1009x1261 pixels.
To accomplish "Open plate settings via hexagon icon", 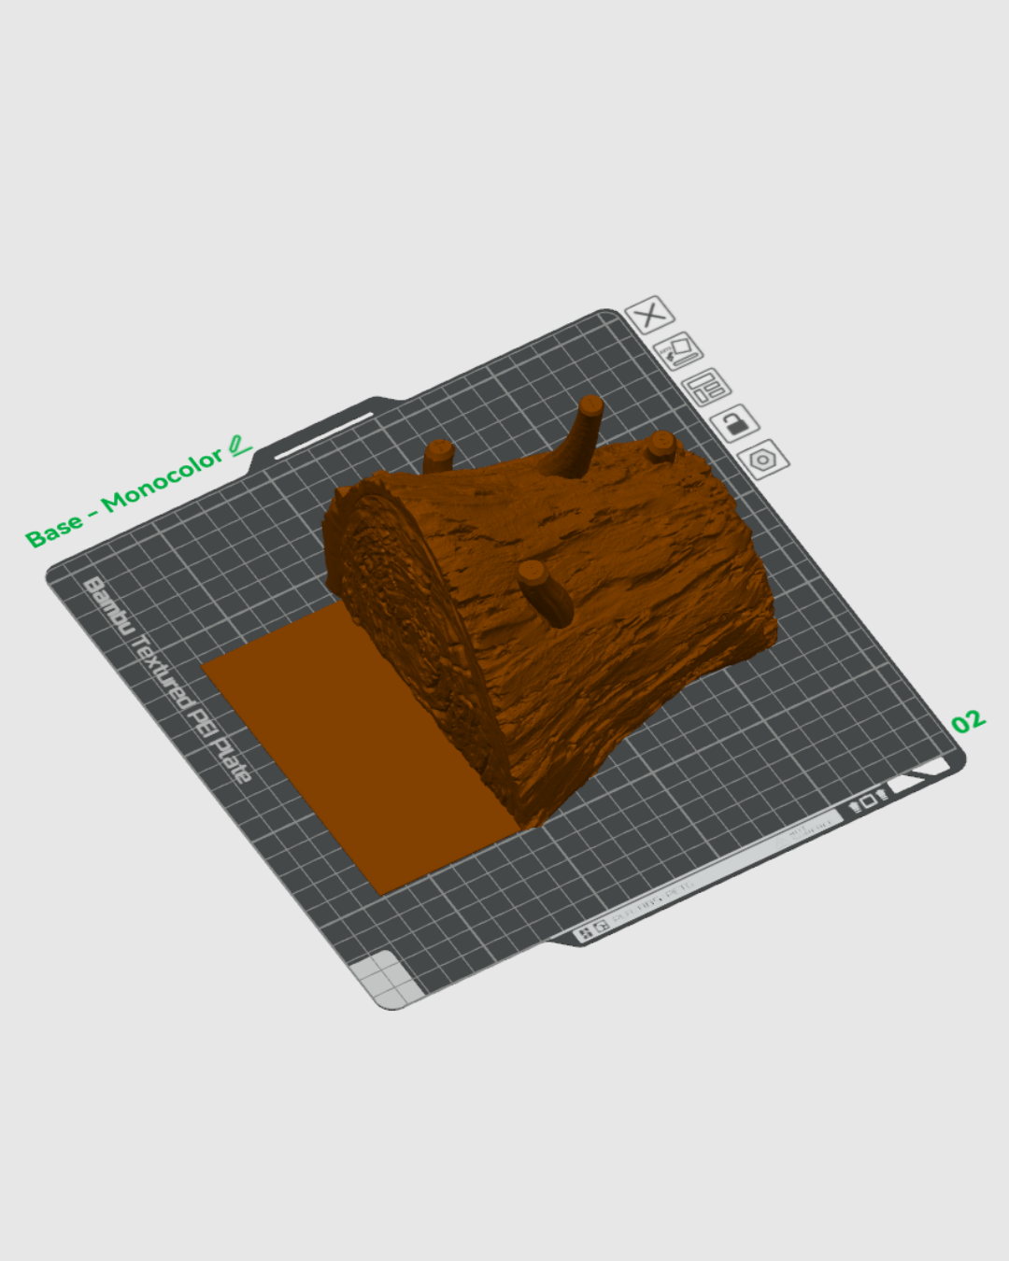I will coord(763,460).
